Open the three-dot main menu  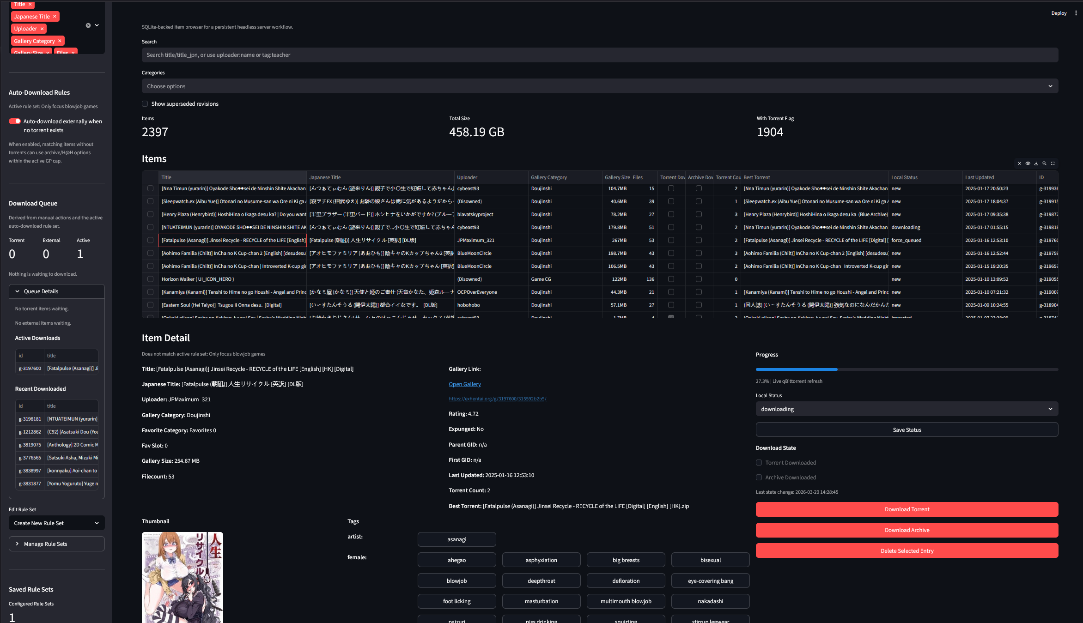coord(1076,13)
